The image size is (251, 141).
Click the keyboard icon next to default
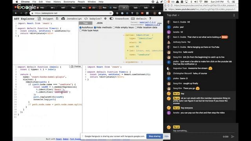(x=133, y=19)
